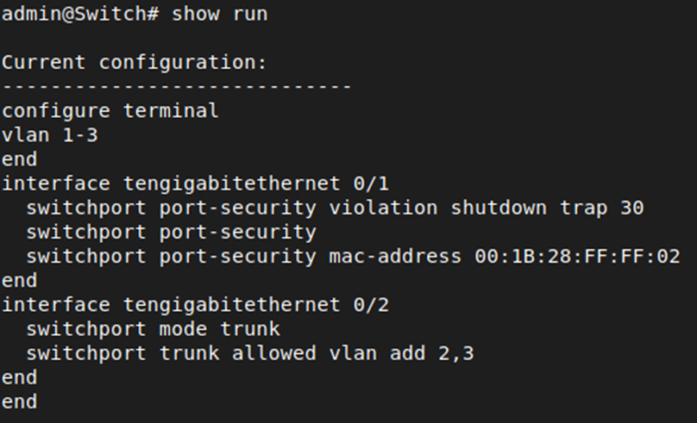Click the "vlan 1-3" line
Viewport: 697px width, 423px height.
(49, 135)
